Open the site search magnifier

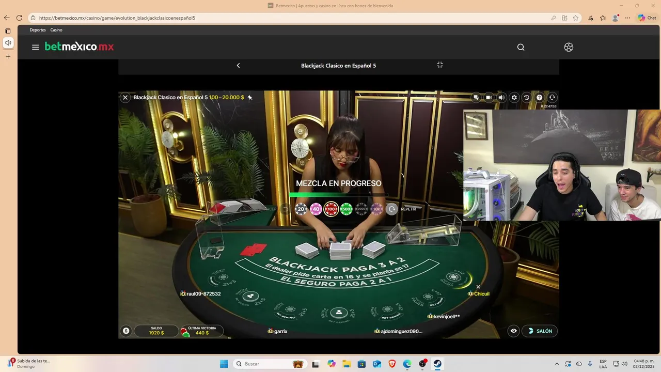click(521, 47)
